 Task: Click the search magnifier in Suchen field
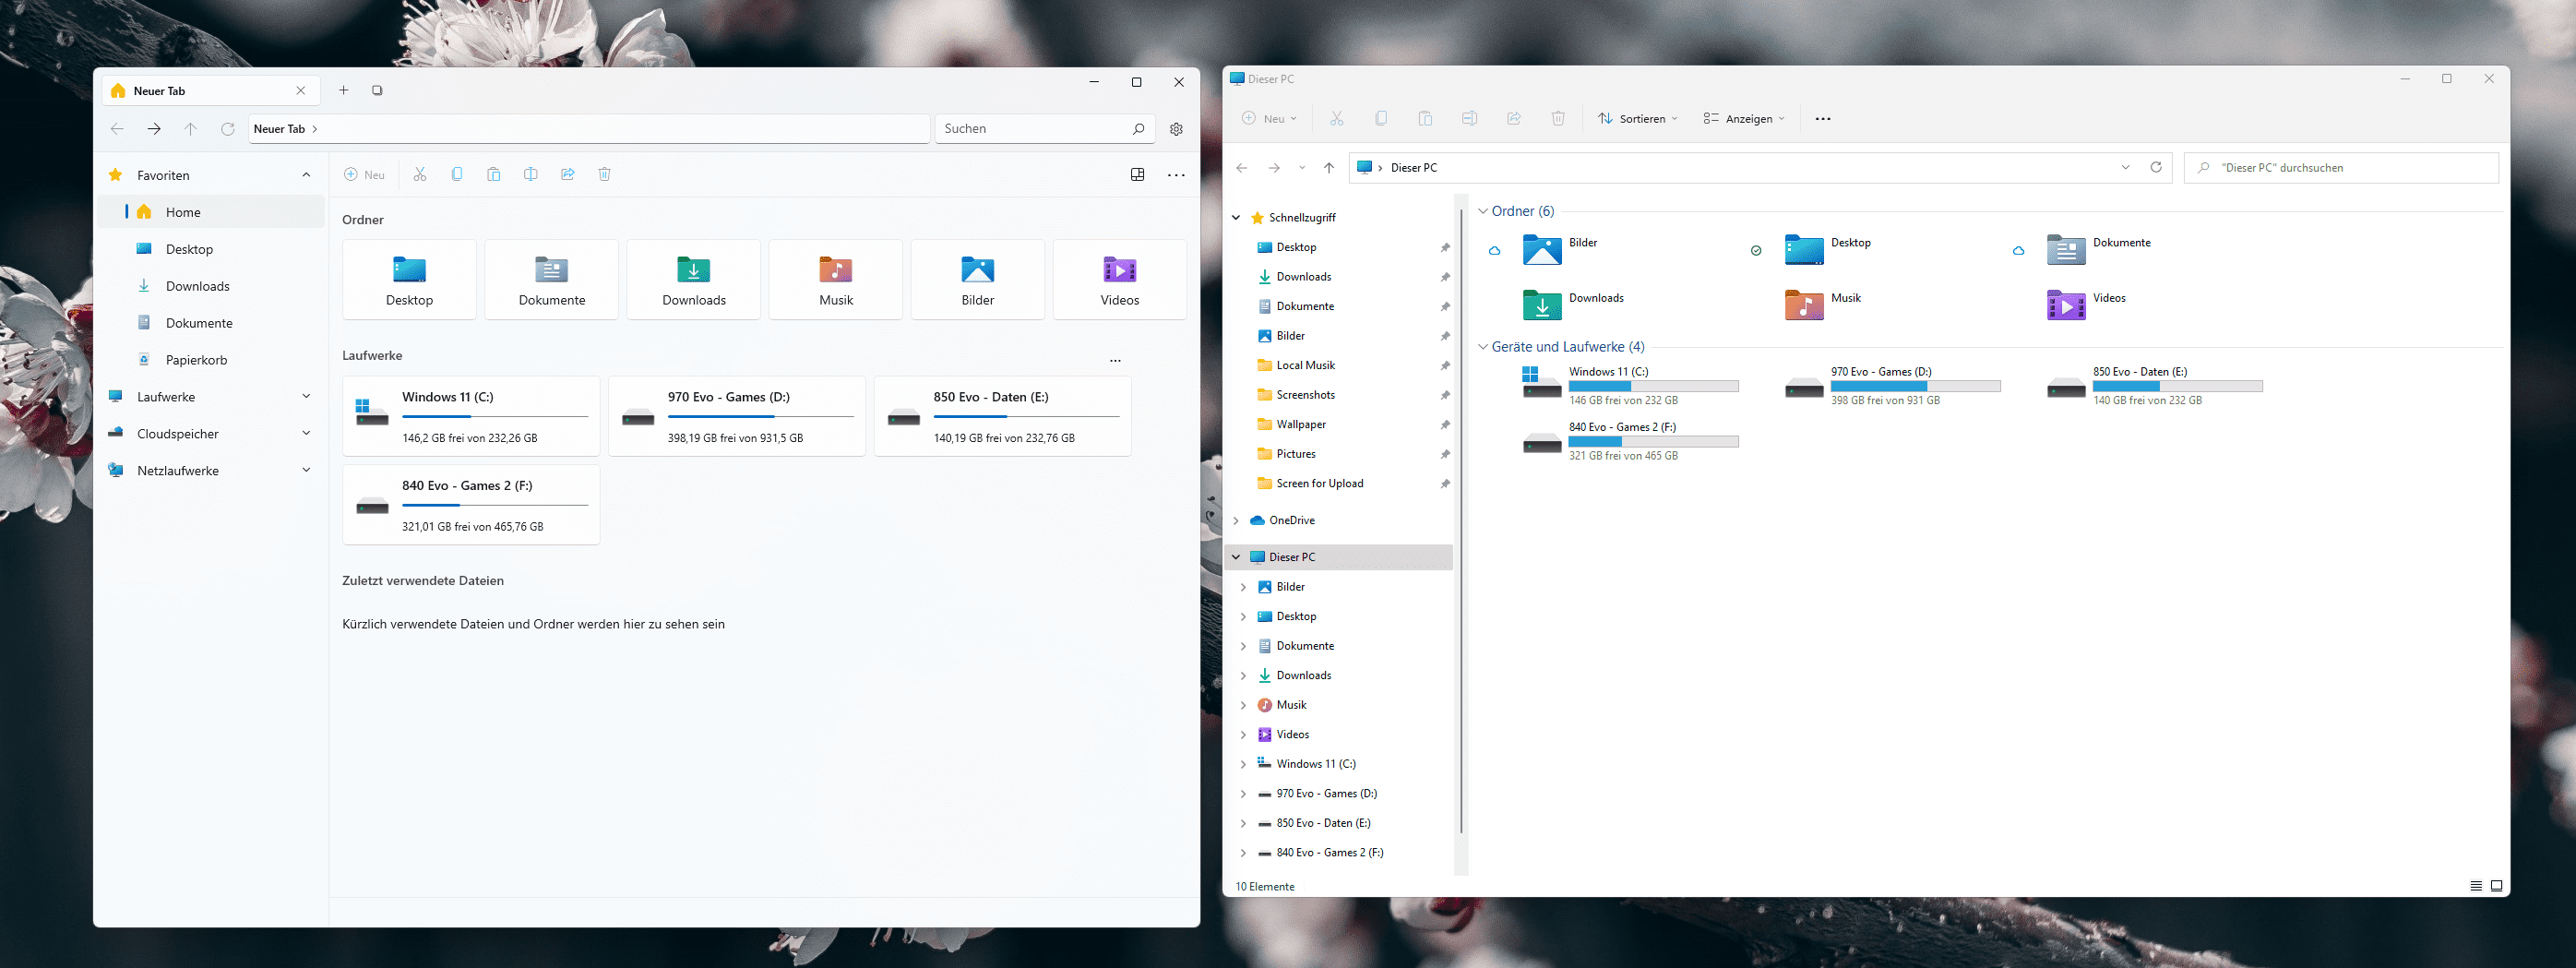(x=1138, y=129)
